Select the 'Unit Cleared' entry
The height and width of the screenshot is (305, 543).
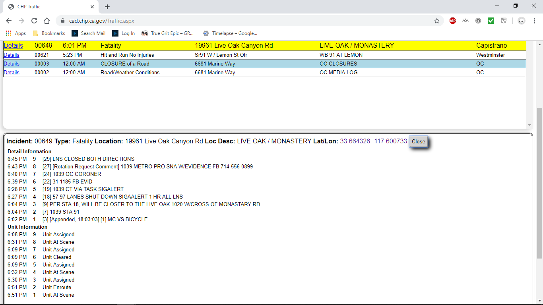57,257
